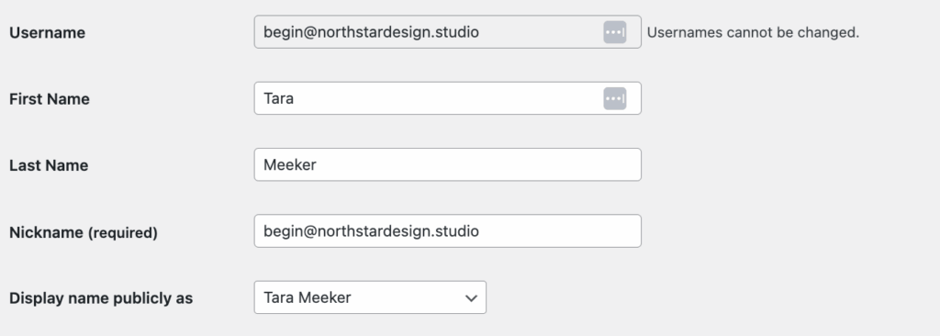
Task: Click the autofill icon in the Username field
Action: pyautogui.click(x=614, y=32)
